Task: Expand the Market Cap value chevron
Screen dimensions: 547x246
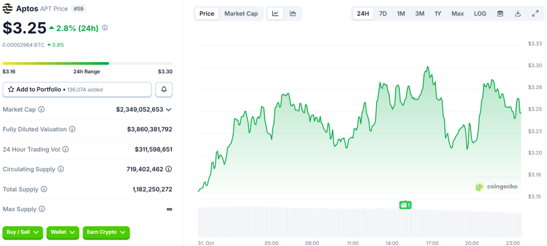Action: click(169, 109)
